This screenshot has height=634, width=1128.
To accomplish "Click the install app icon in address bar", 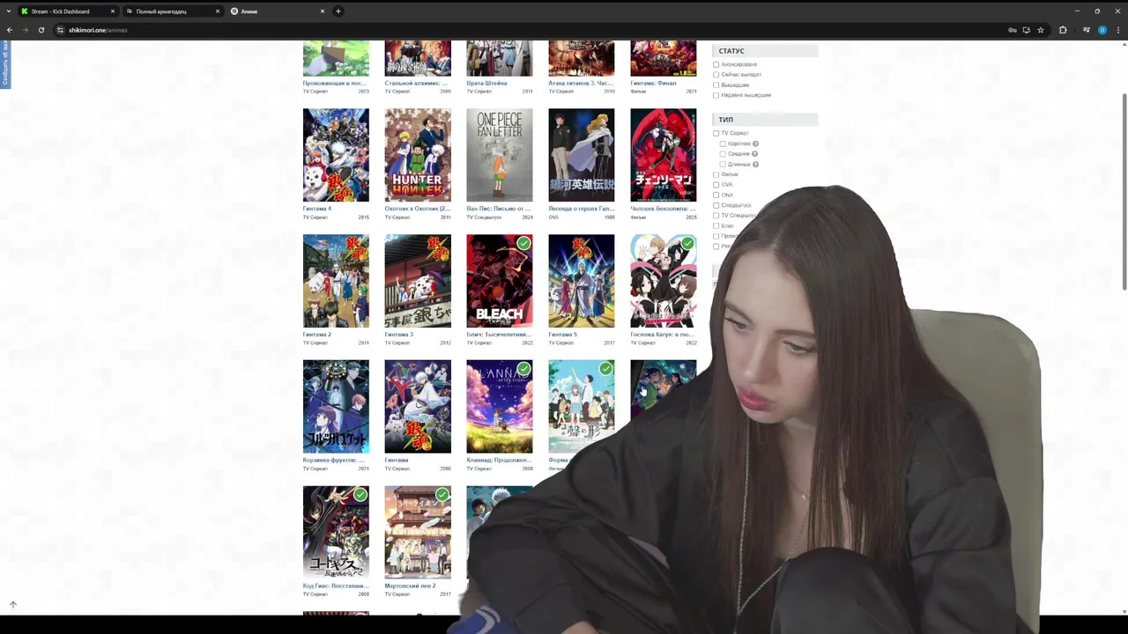I will 1026,30.
